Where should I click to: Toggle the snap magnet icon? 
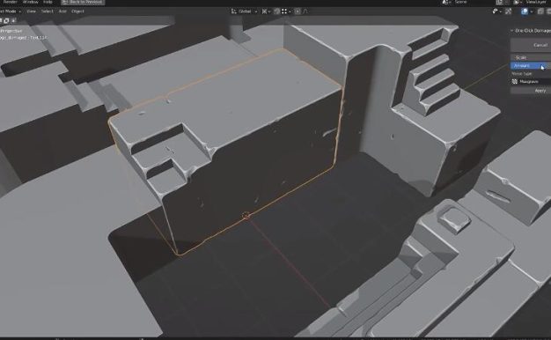(277, 11)
